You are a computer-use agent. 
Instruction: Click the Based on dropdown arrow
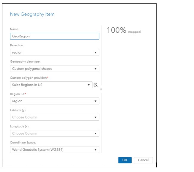(95, 53)
